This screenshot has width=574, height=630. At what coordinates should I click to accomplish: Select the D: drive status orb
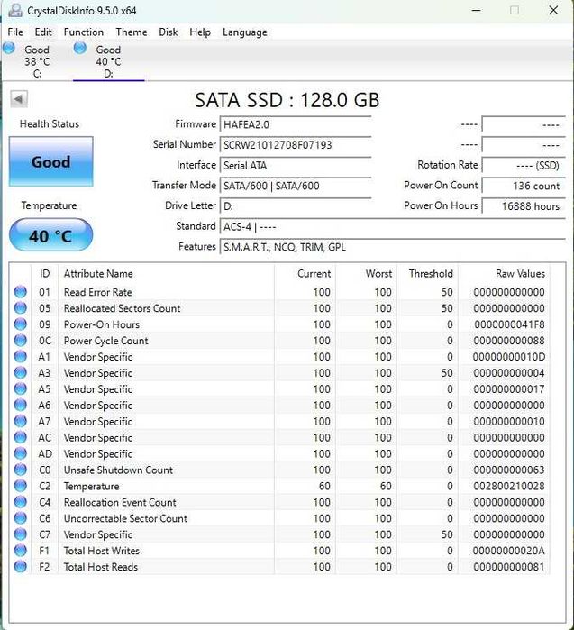80,48
